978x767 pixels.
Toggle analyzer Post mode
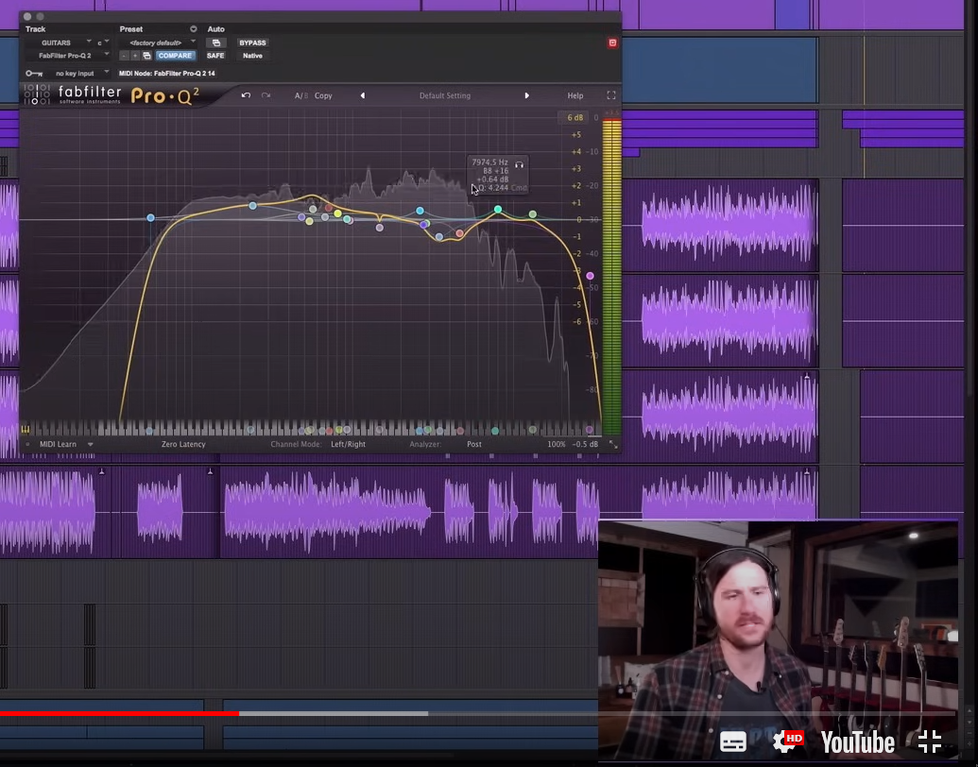click(x=474, y=444)
